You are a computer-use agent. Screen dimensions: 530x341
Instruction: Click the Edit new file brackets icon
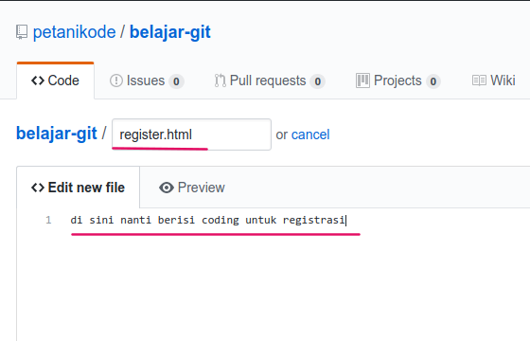38,188
